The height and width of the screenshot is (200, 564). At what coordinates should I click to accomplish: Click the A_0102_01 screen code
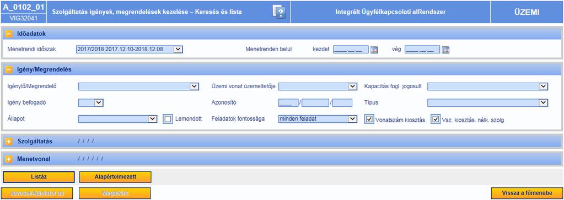(x=23, y=7)
